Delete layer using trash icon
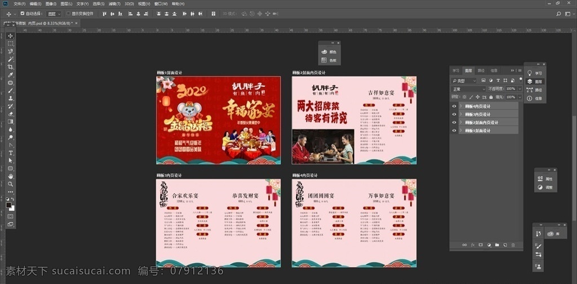The image size is (577, 284). 513,245
